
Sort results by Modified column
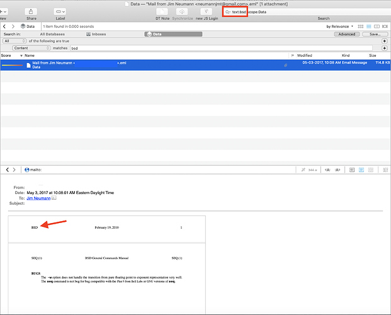click(x=305, y=55)
